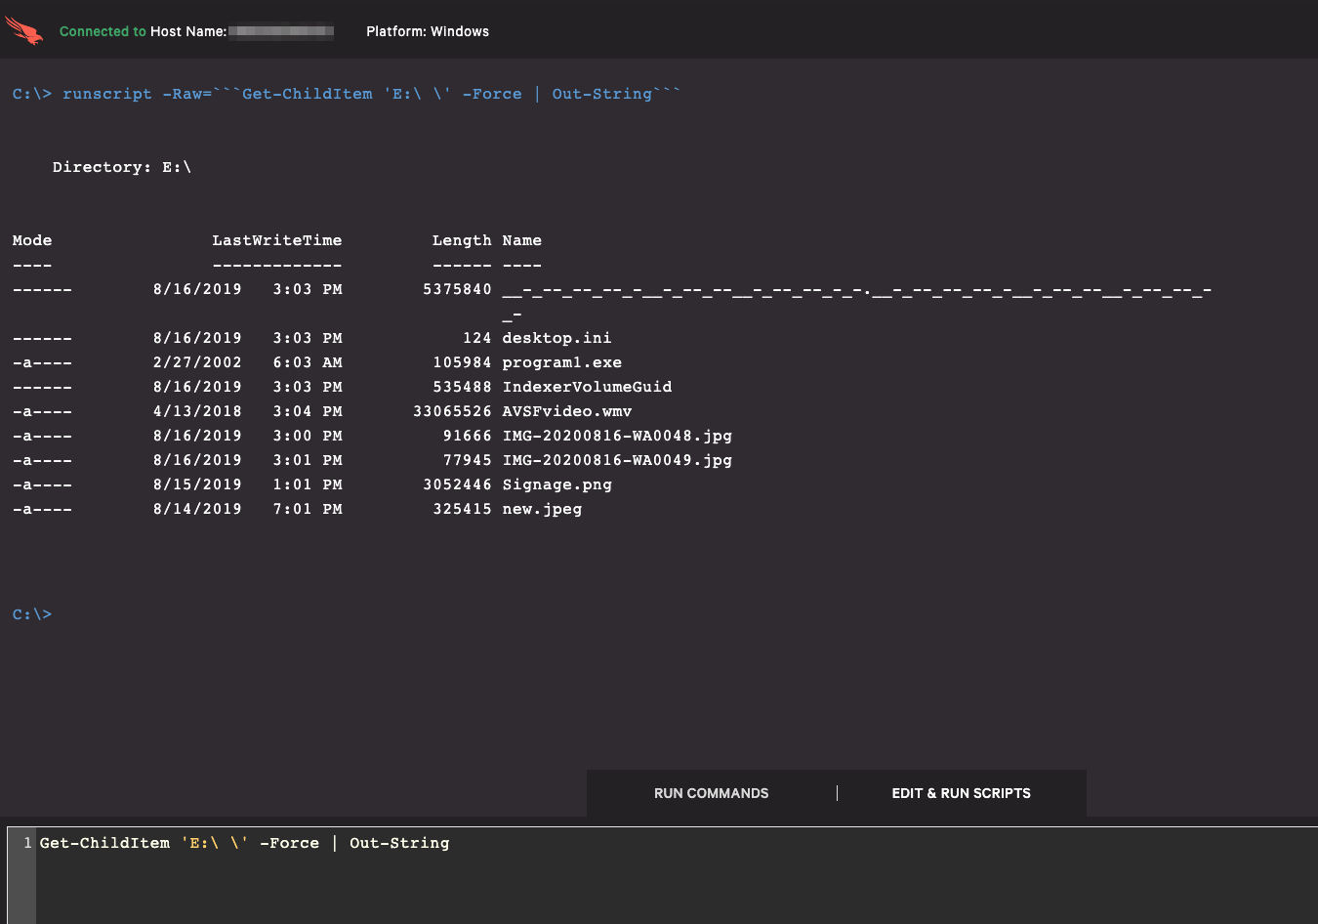Click the IMG-20200816-WA0049.jpg entry
1318x924 pixels.
617,459
